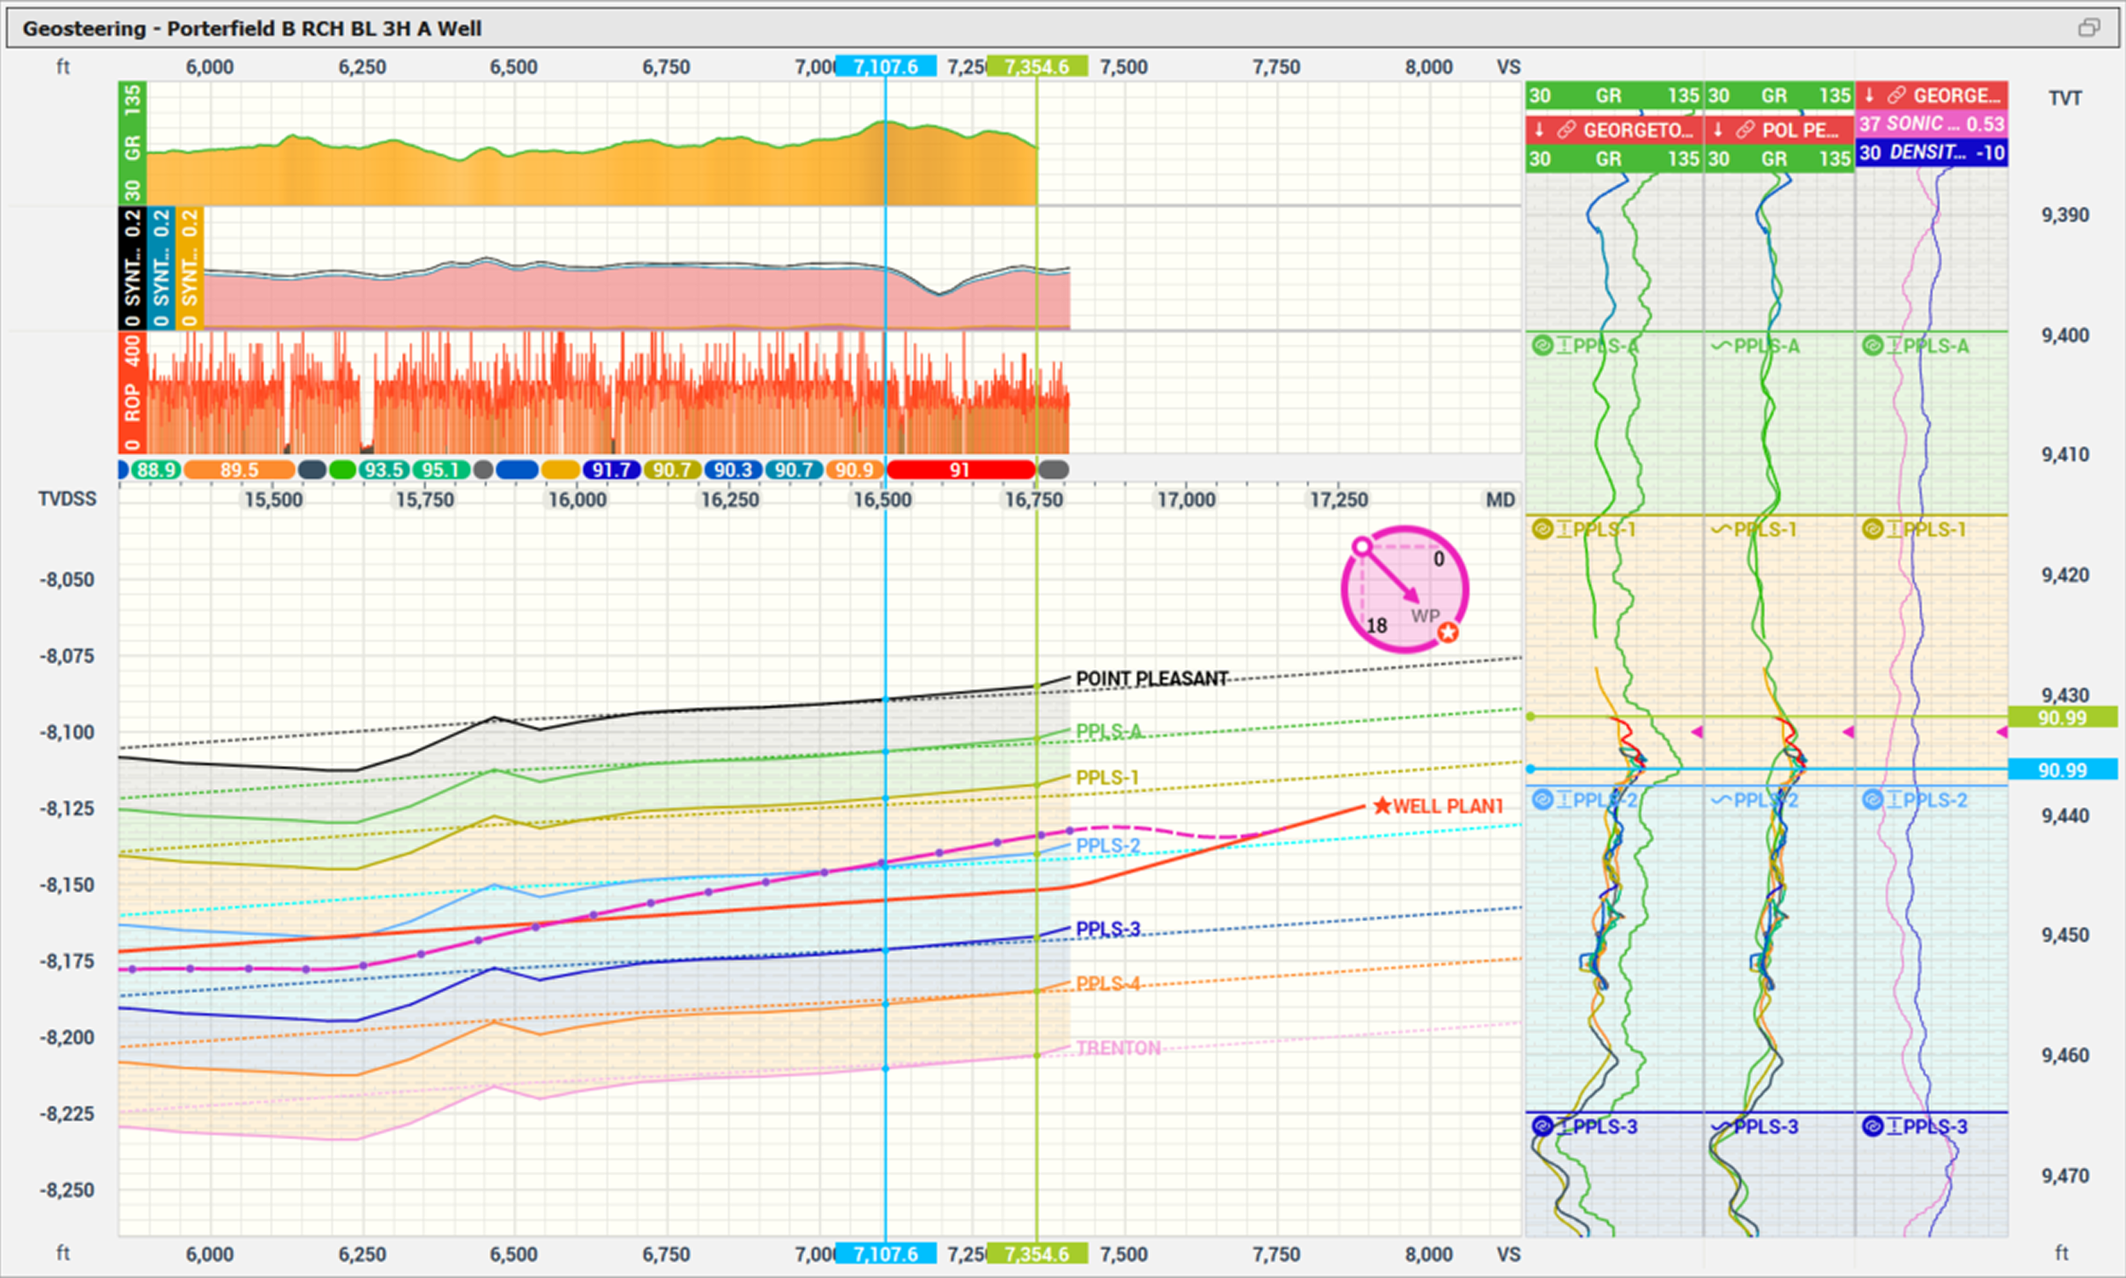
Task: Click the link icon on GEORGETO... track header
Action: (x=1566, y=130)
